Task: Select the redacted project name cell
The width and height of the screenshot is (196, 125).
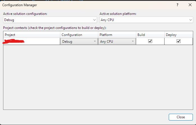Action: pos(32,41)
